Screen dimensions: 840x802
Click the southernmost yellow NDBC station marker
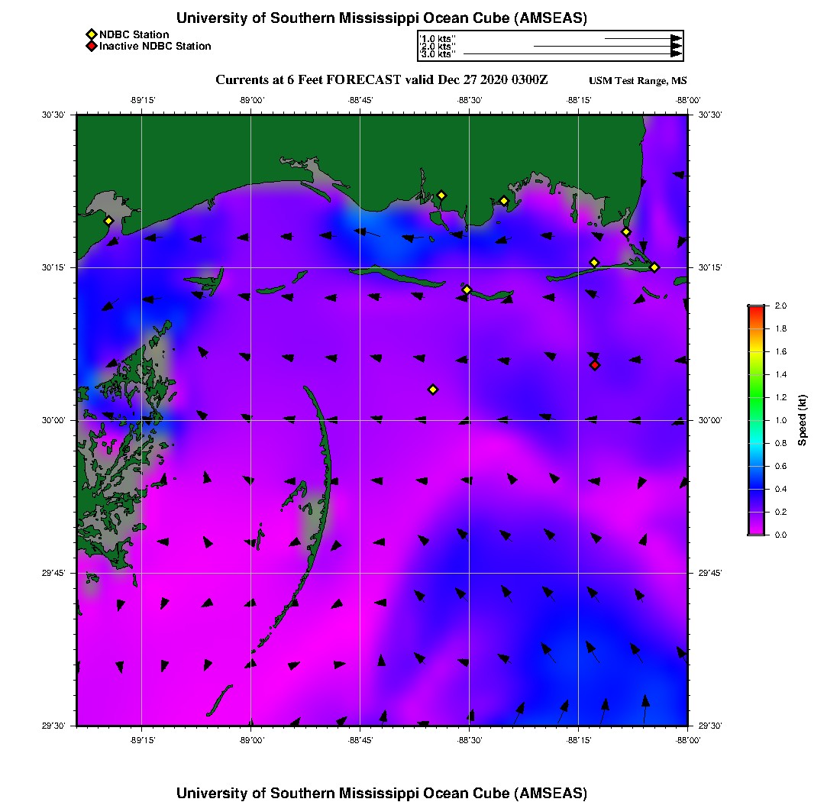433,390
